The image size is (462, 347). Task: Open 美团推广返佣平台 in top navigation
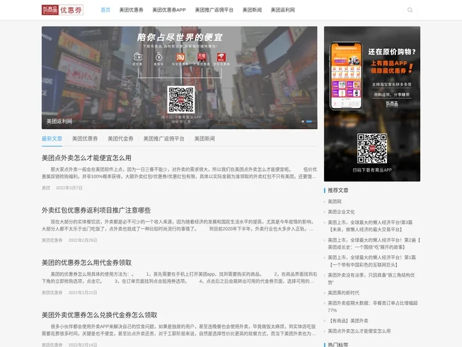coord(214,10)
